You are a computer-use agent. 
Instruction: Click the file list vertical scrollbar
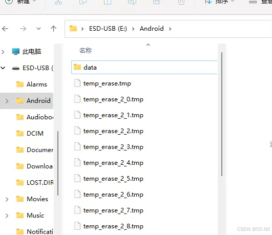[222, 114]
